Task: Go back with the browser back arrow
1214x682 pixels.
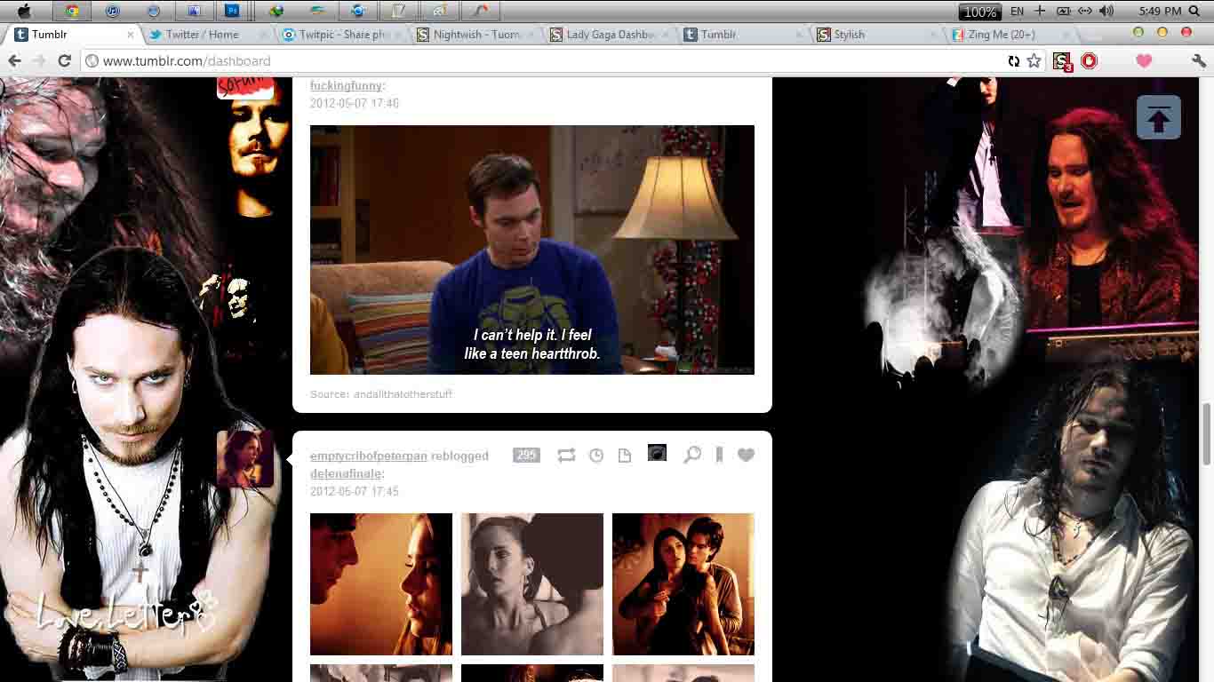Action: (x=14, y=60)
